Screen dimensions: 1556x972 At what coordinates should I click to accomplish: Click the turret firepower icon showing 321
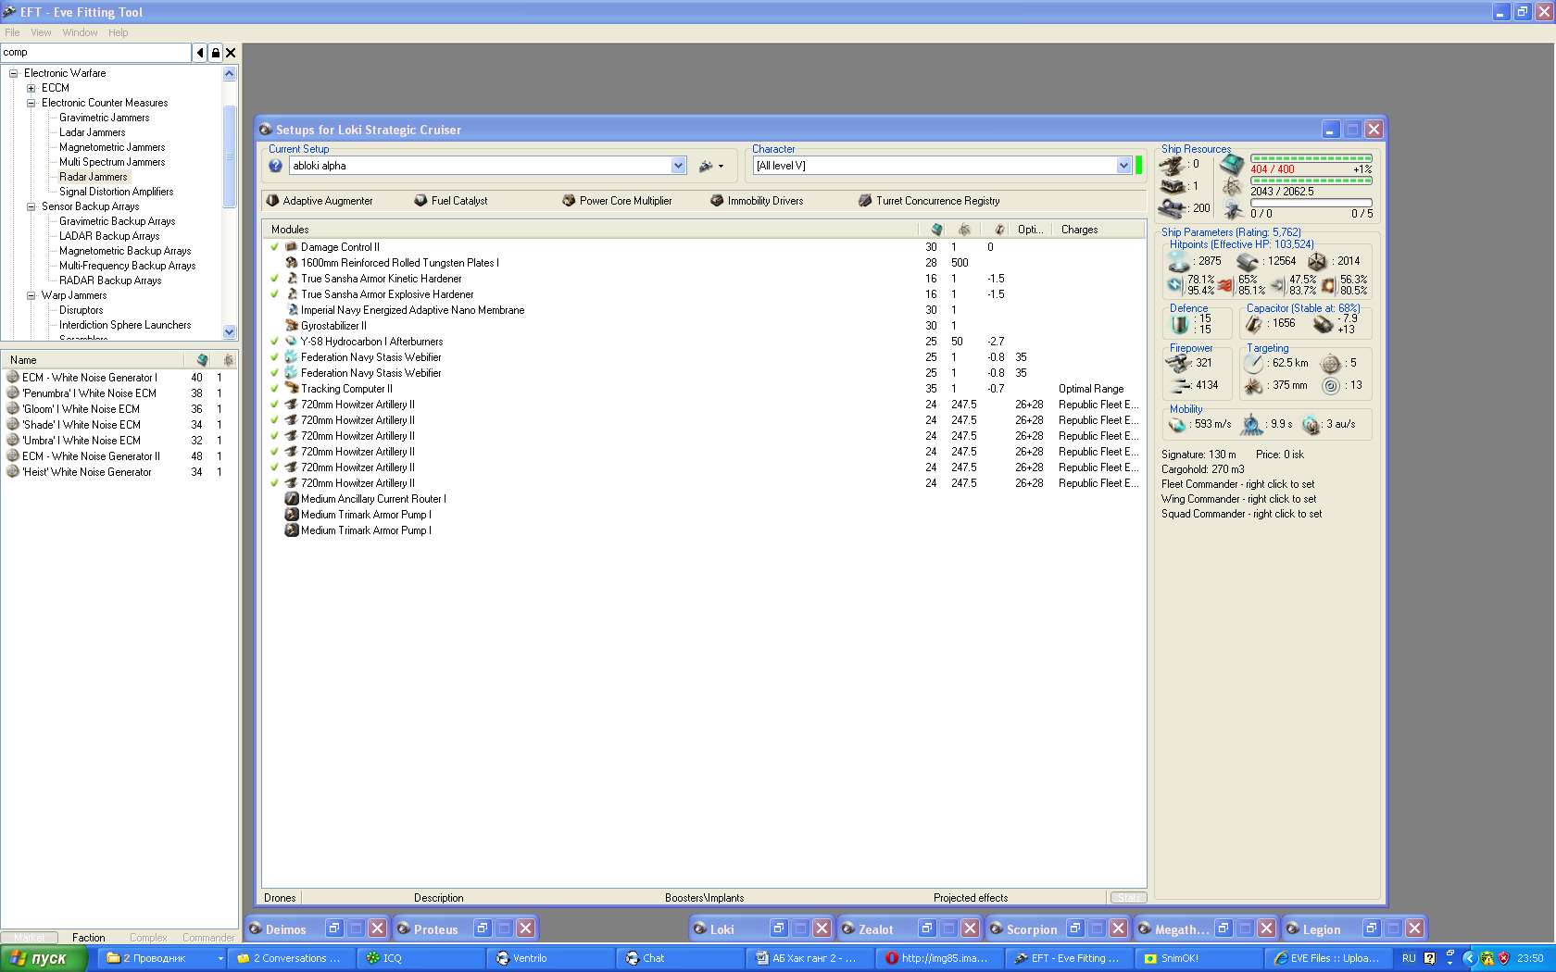point(1179,362)
